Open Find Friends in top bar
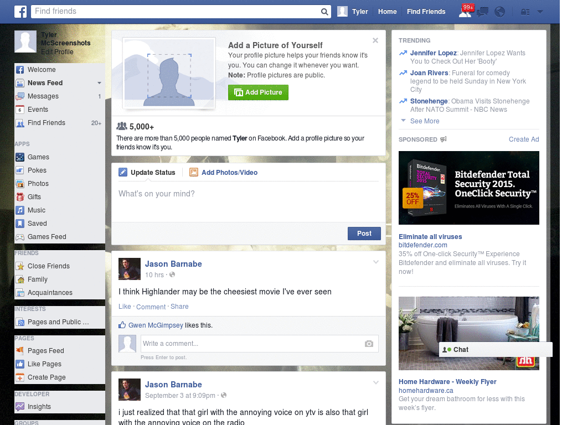The height and width of the screenshot is (425, 567). (426, 12)
